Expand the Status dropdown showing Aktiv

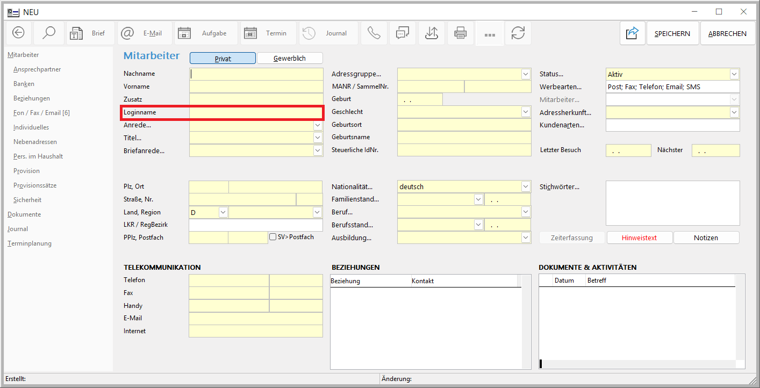click(x=734, y=74)
